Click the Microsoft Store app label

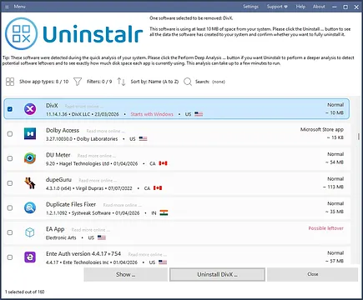322,129
